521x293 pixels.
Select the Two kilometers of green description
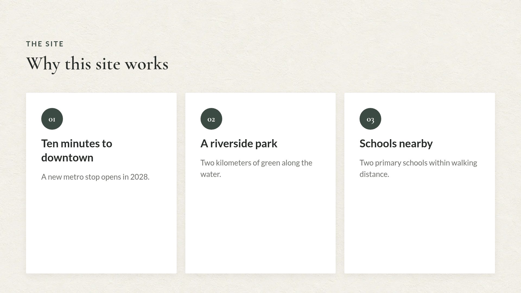pos(256,168)
